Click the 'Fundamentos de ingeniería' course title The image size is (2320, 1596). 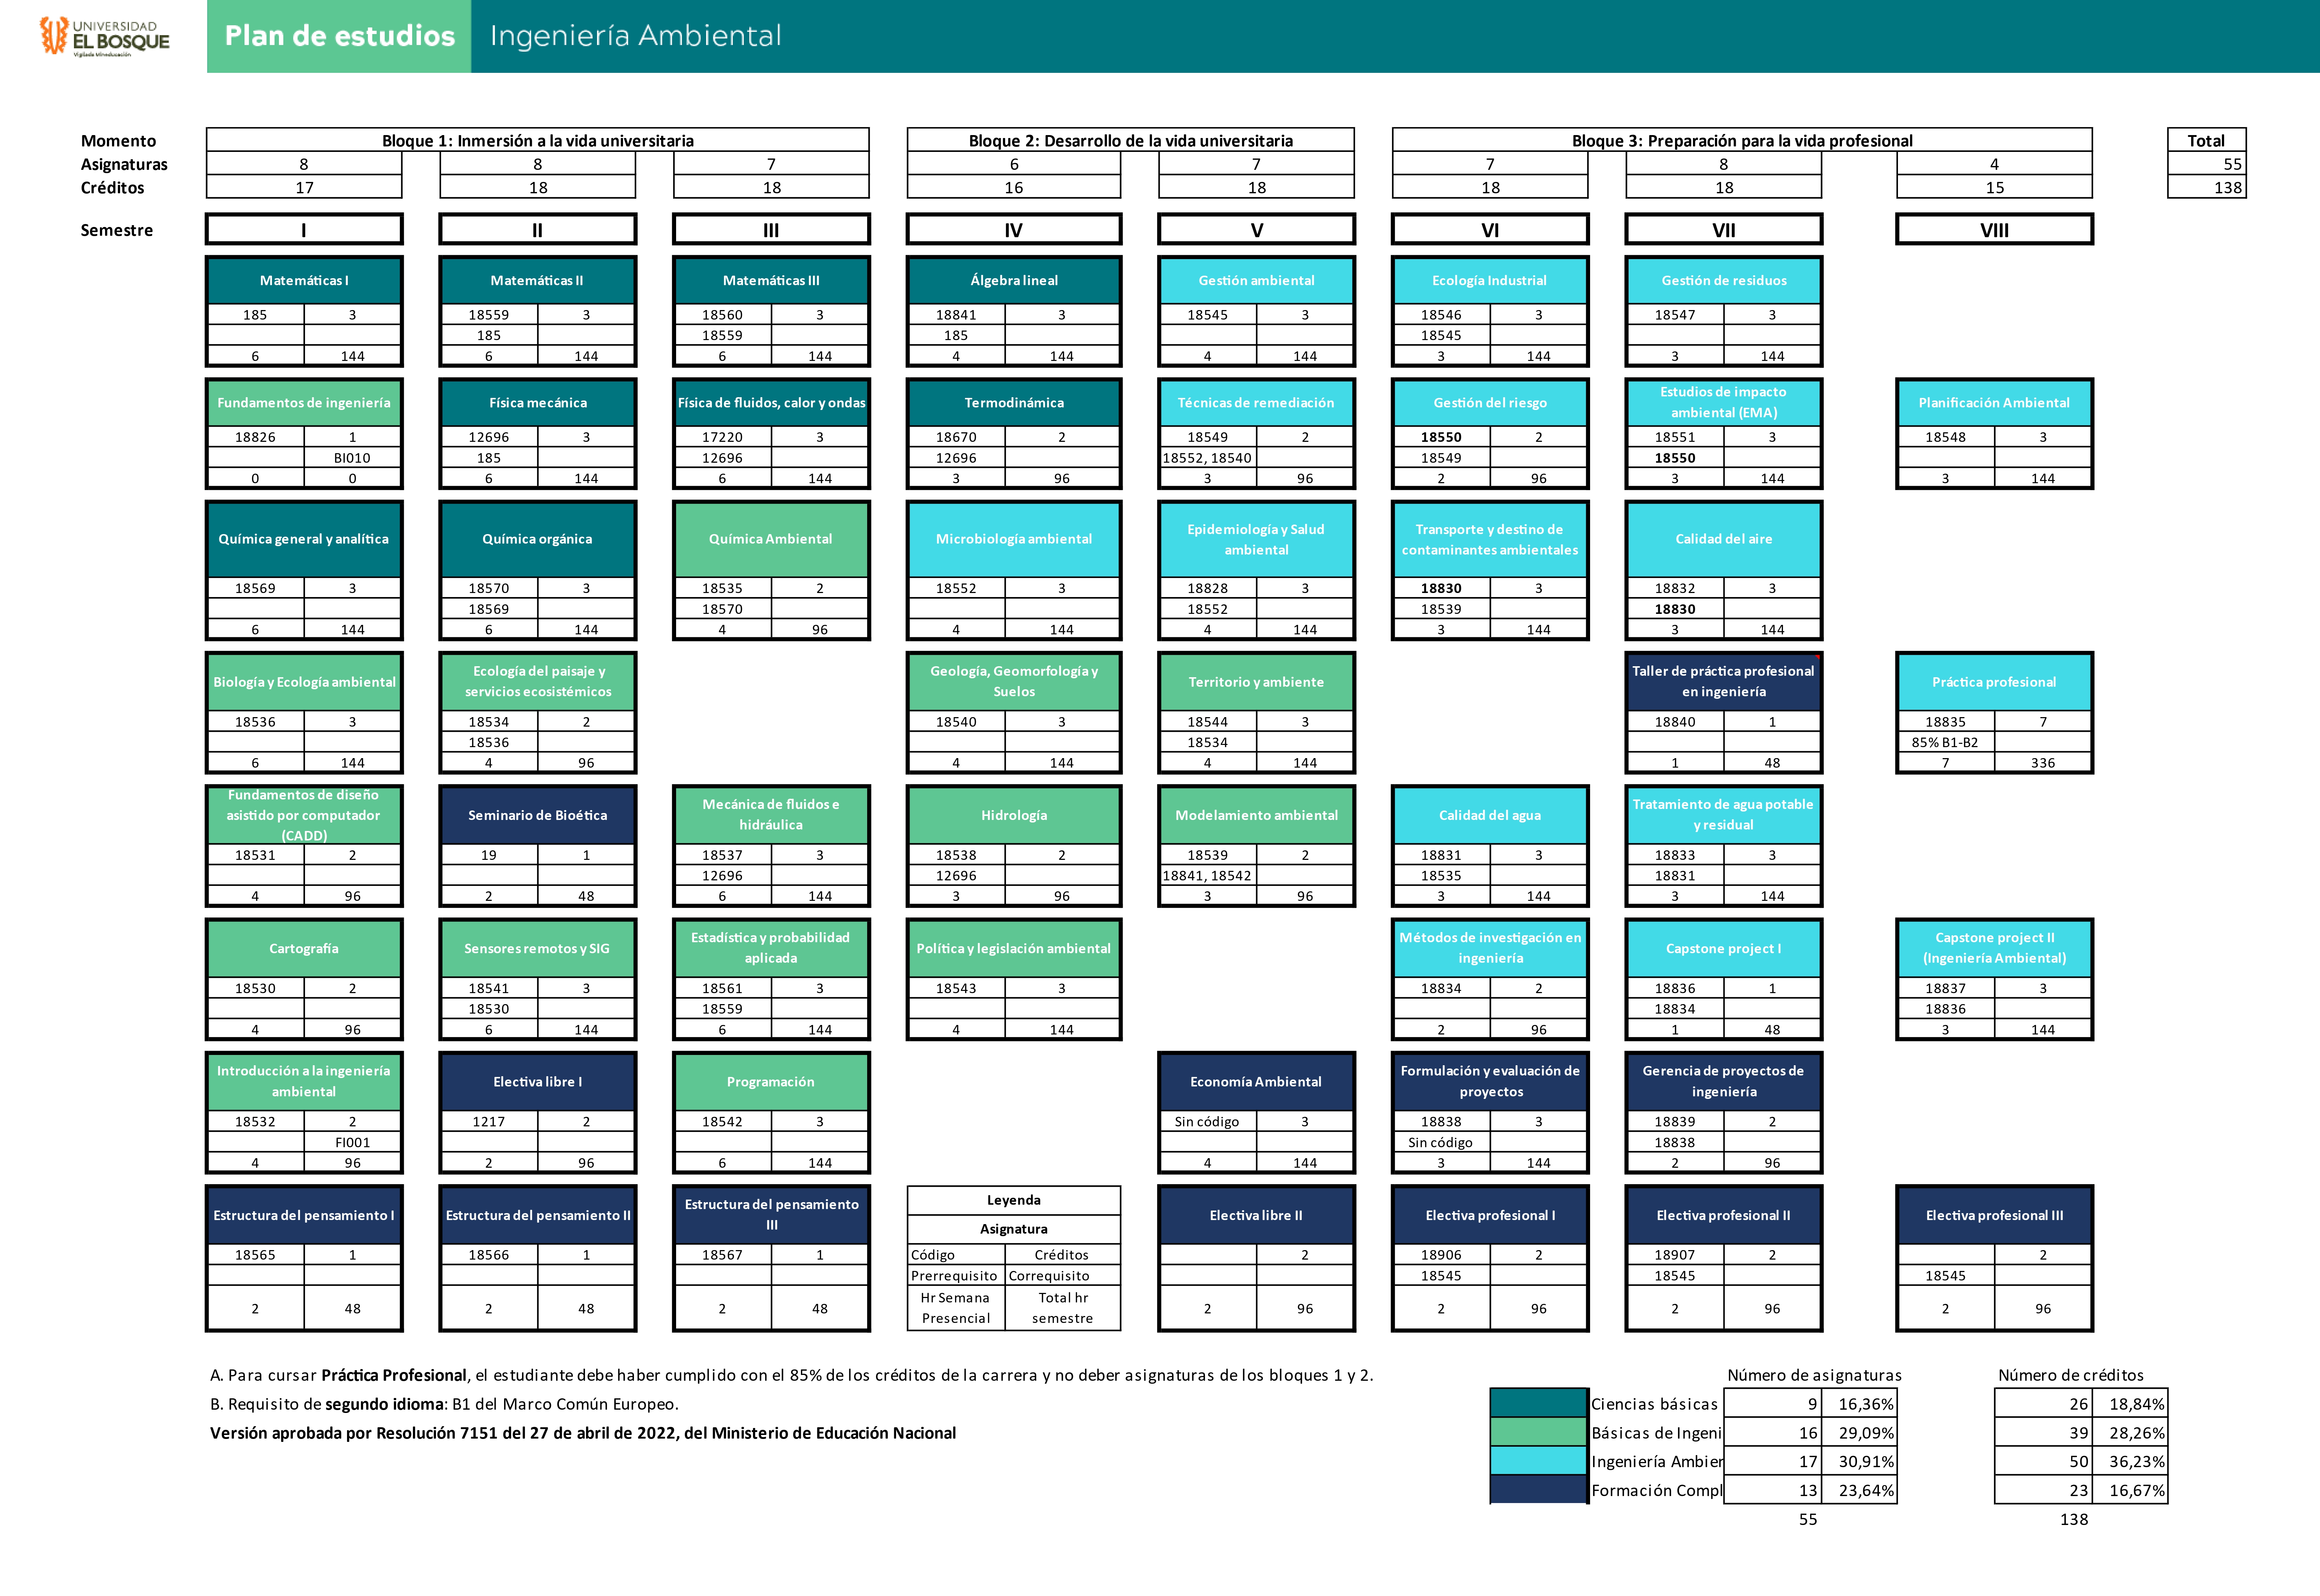click(304, 403)
